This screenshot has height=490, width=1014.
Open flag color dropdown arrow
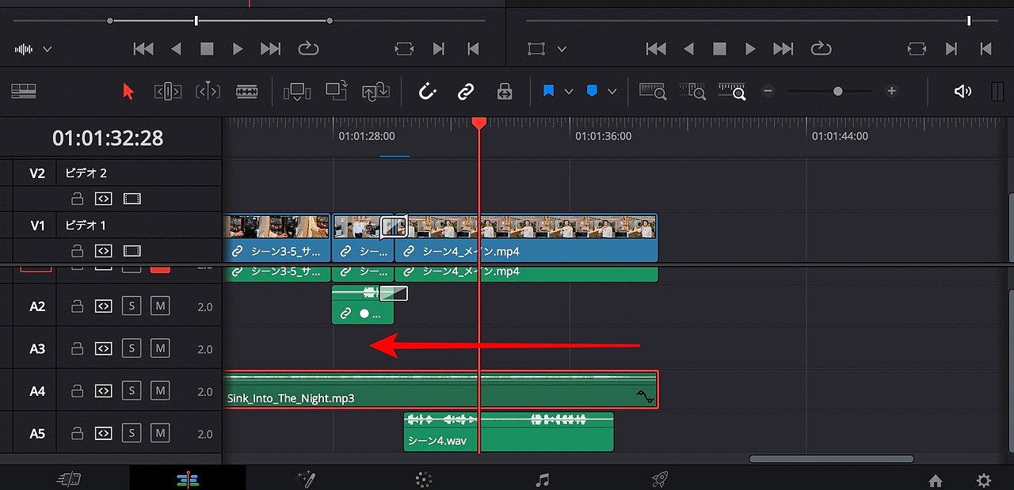[x=568, y=92]
